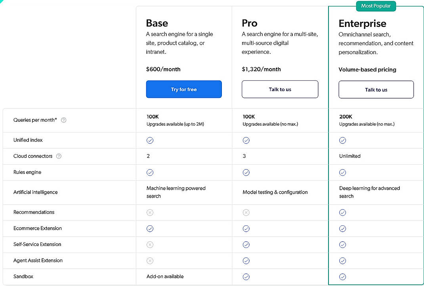Click the disabled Agent Assist icon under Base

tap(150, 261)
